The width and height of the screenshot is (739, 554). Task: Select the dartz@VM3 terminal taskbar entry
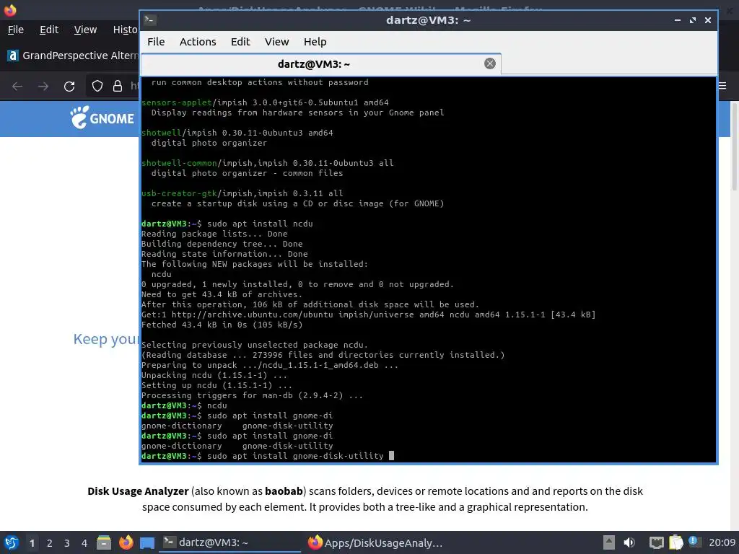click(x=230, y=542)
